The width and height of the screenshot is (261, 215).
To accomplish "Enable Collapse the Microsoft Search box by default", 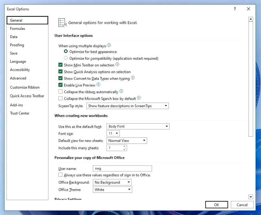I will 60,98.
